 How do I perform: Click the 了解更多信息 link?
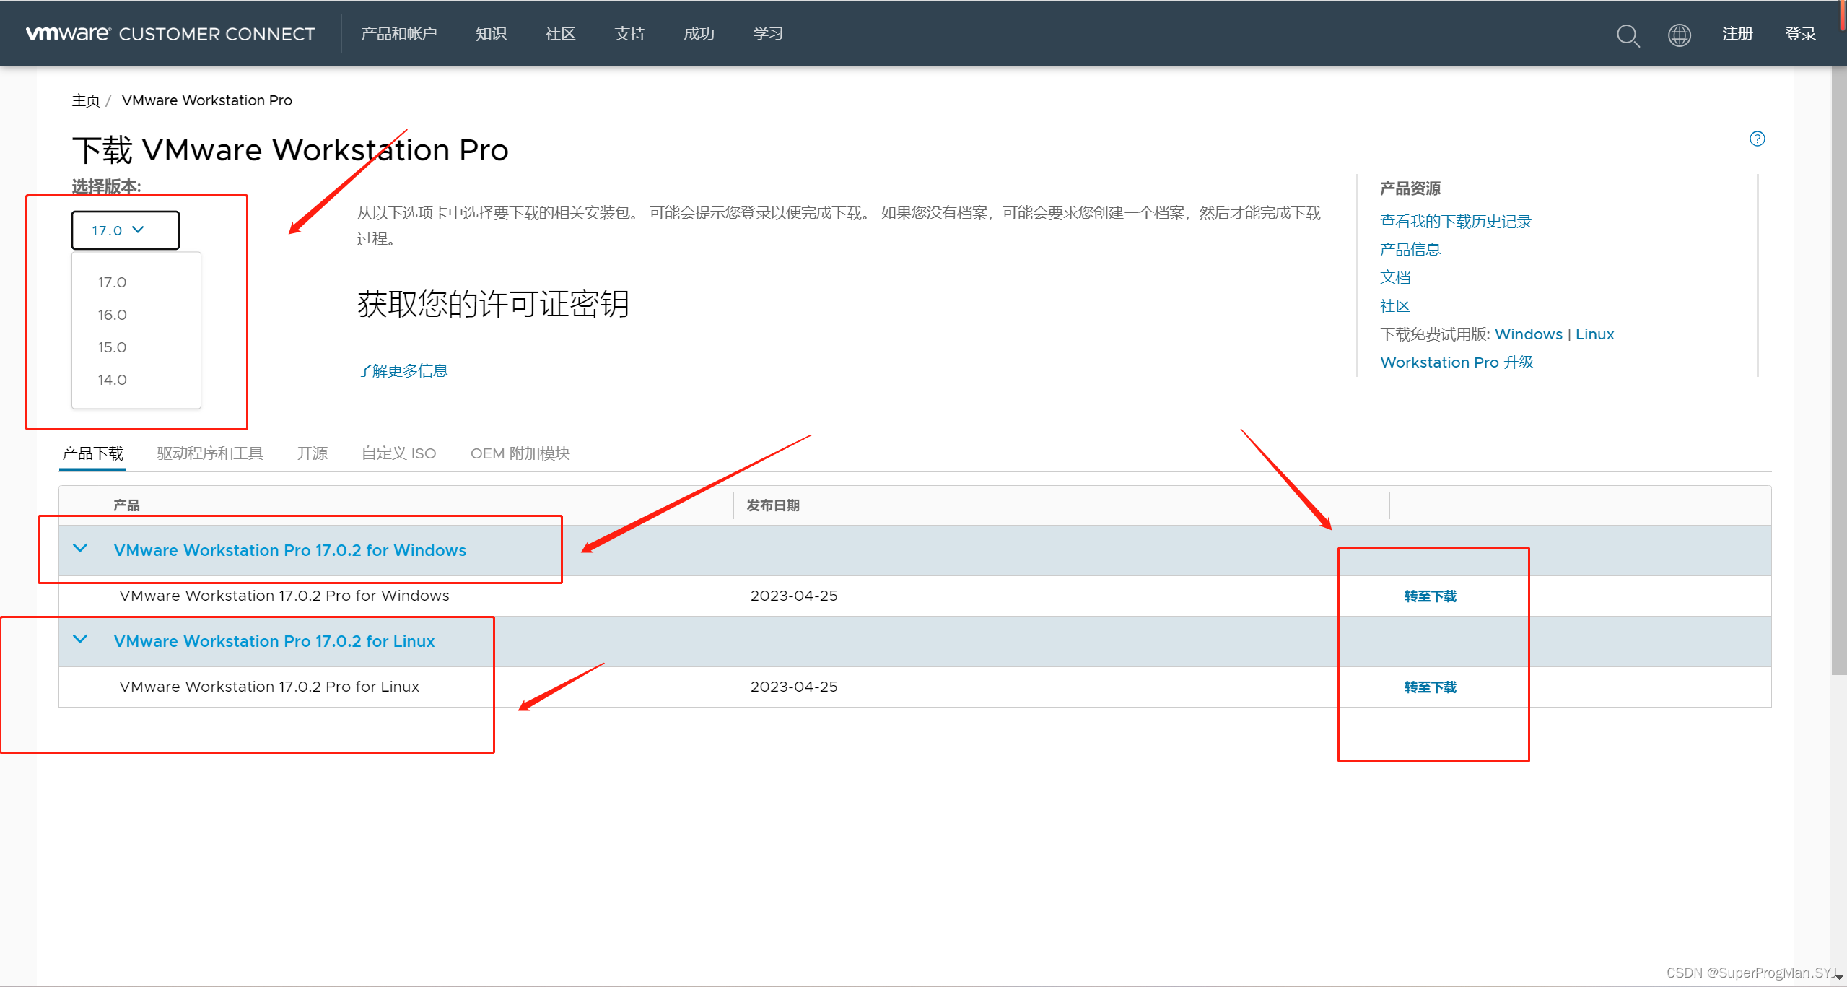(x=403, y=370)
